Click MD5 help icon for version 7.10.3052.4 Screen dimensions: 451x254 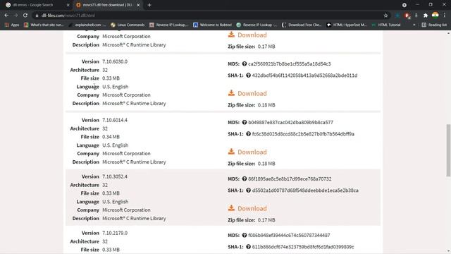(x=245, y=179)
